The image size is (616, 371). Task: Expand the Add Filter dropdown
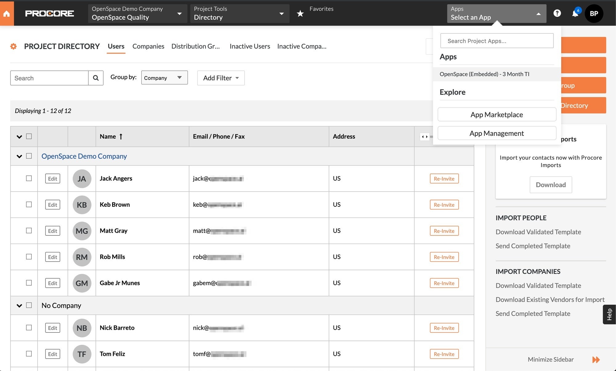pyautogui.click(x=221, y=78)
